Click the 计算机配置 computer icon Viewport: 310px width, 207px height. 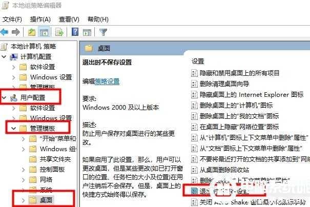14,57
